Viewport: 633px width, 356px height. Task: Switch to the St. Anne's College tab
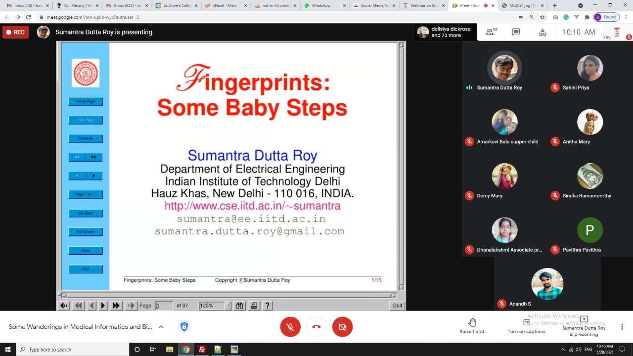tap(176, 5)
